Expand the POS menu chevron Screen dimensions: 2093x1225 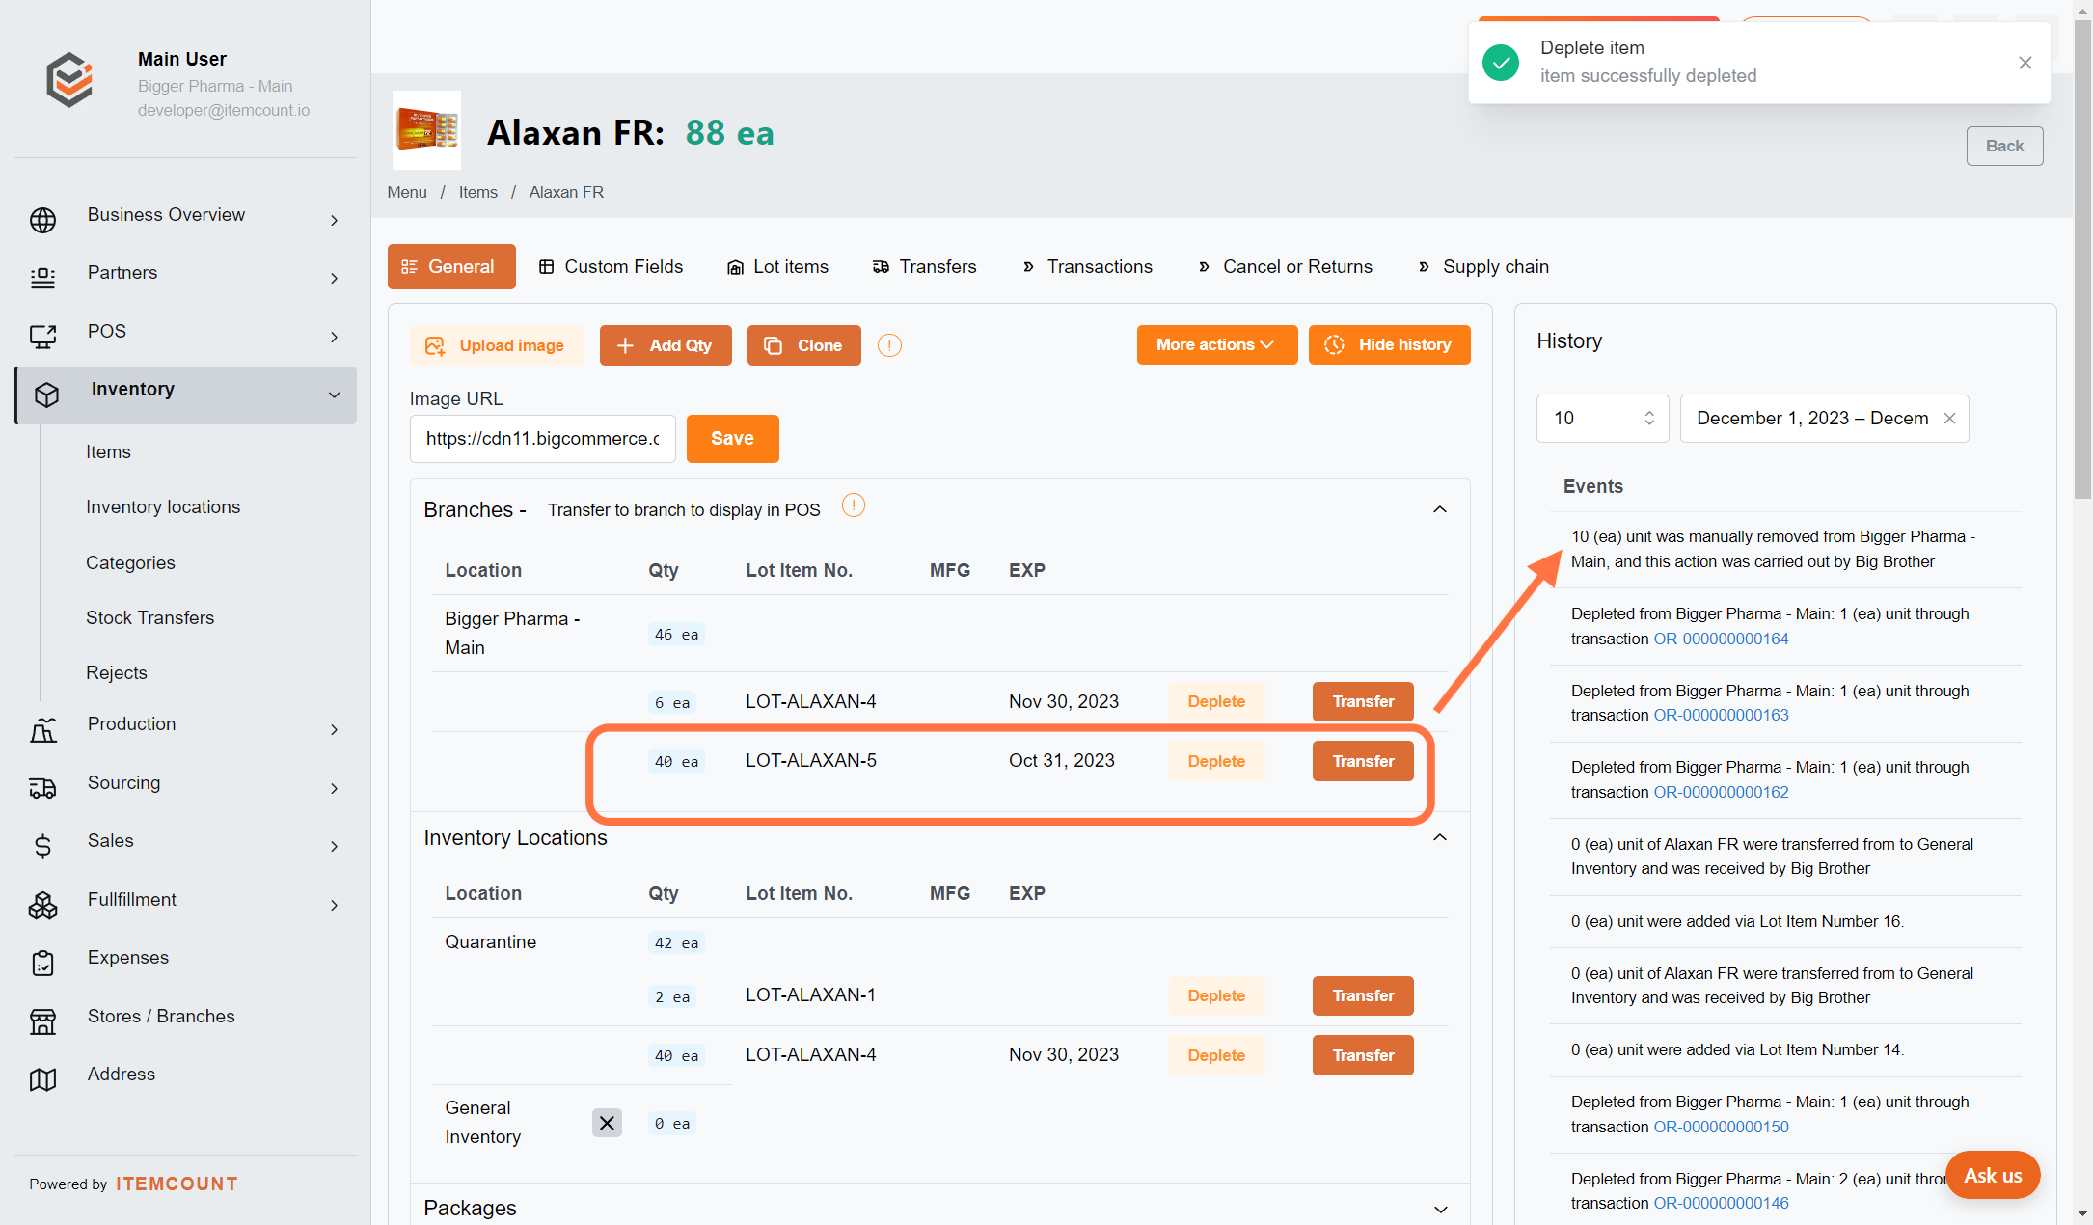pyautogui.click(x=334, y=338)
